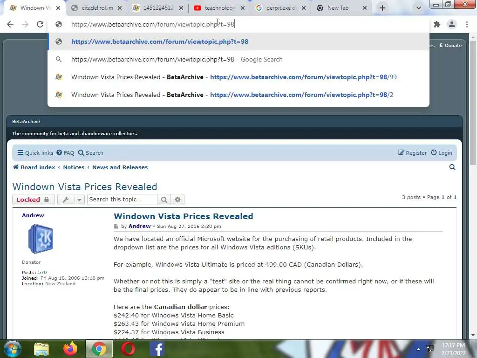
Task: Open a new tab with the plus button
Action: 382,8
